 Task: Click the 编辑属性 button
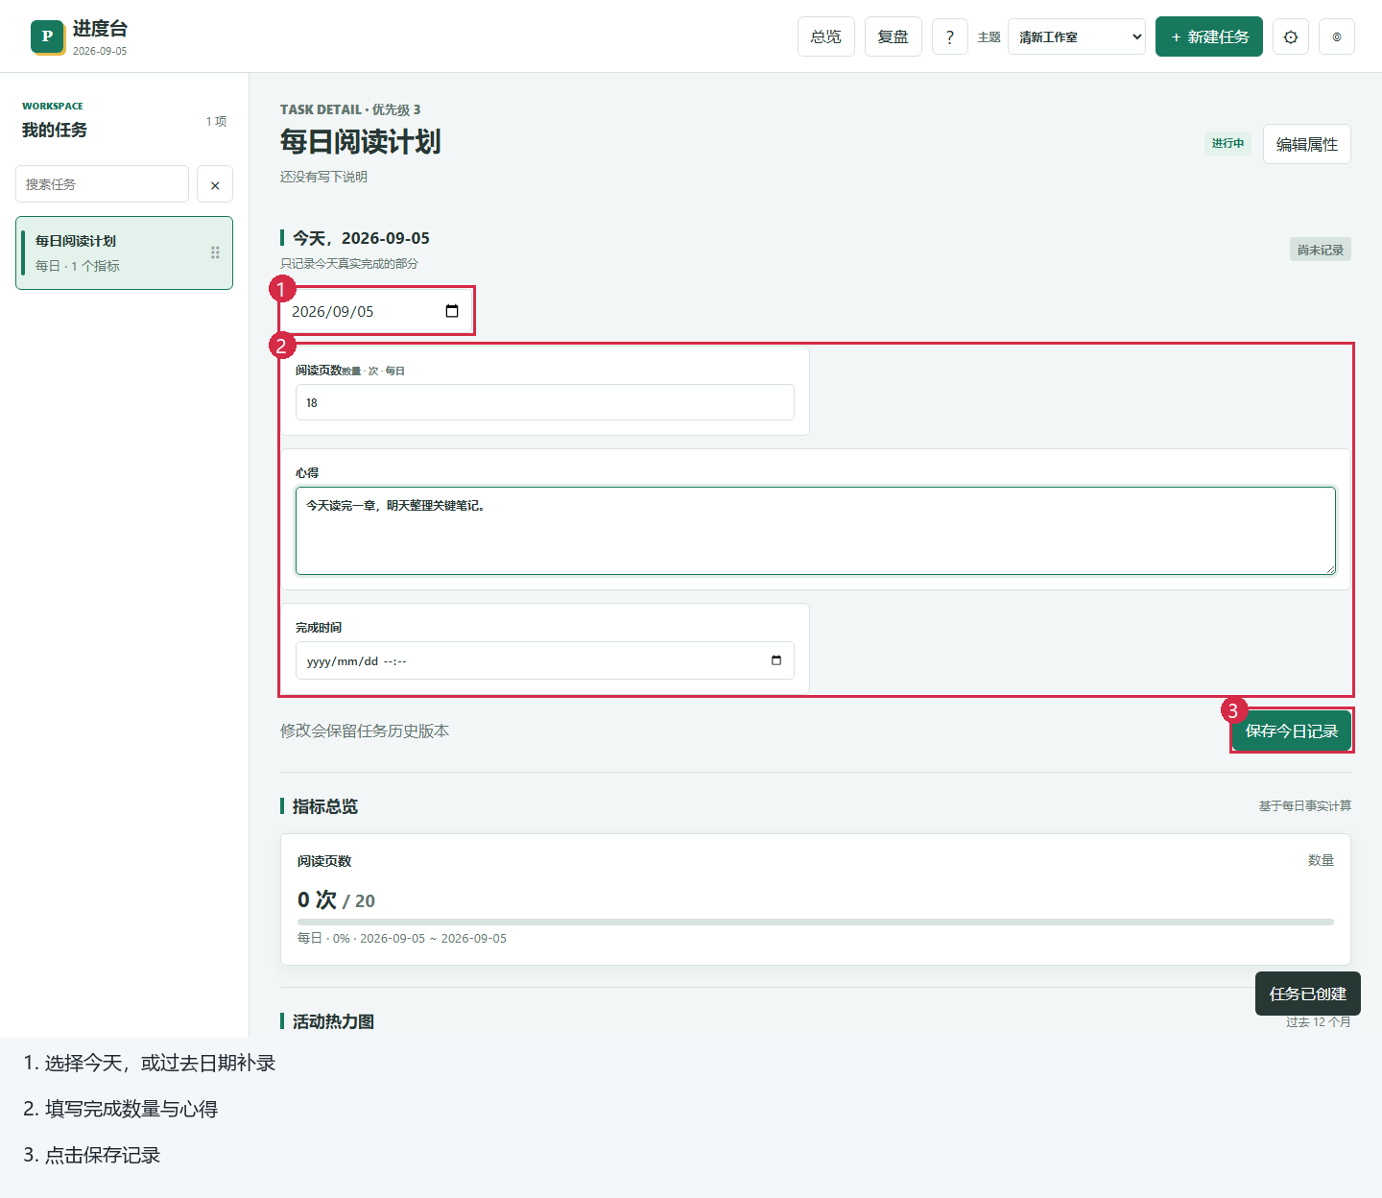coord(1307,144)
